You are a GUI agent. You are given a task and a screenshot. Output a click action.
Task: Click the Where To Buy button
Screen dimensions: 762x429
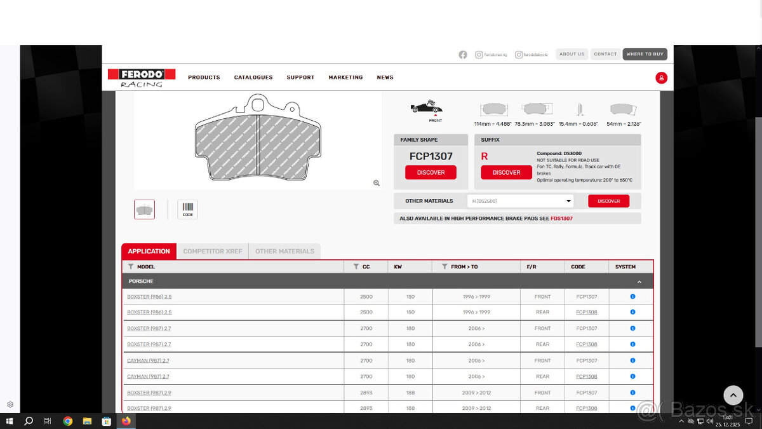pos(645,54)
